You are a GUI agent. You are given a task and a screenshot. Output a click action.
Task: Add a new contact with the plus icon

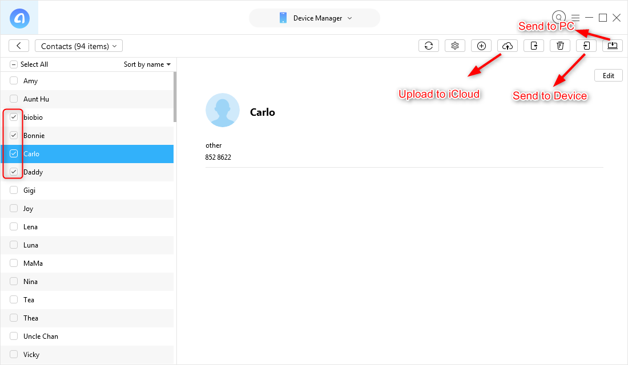(x=481, y=46)
